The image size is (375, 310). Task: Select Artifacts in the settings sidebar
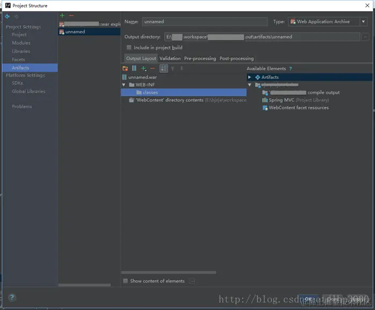point(30,68)
